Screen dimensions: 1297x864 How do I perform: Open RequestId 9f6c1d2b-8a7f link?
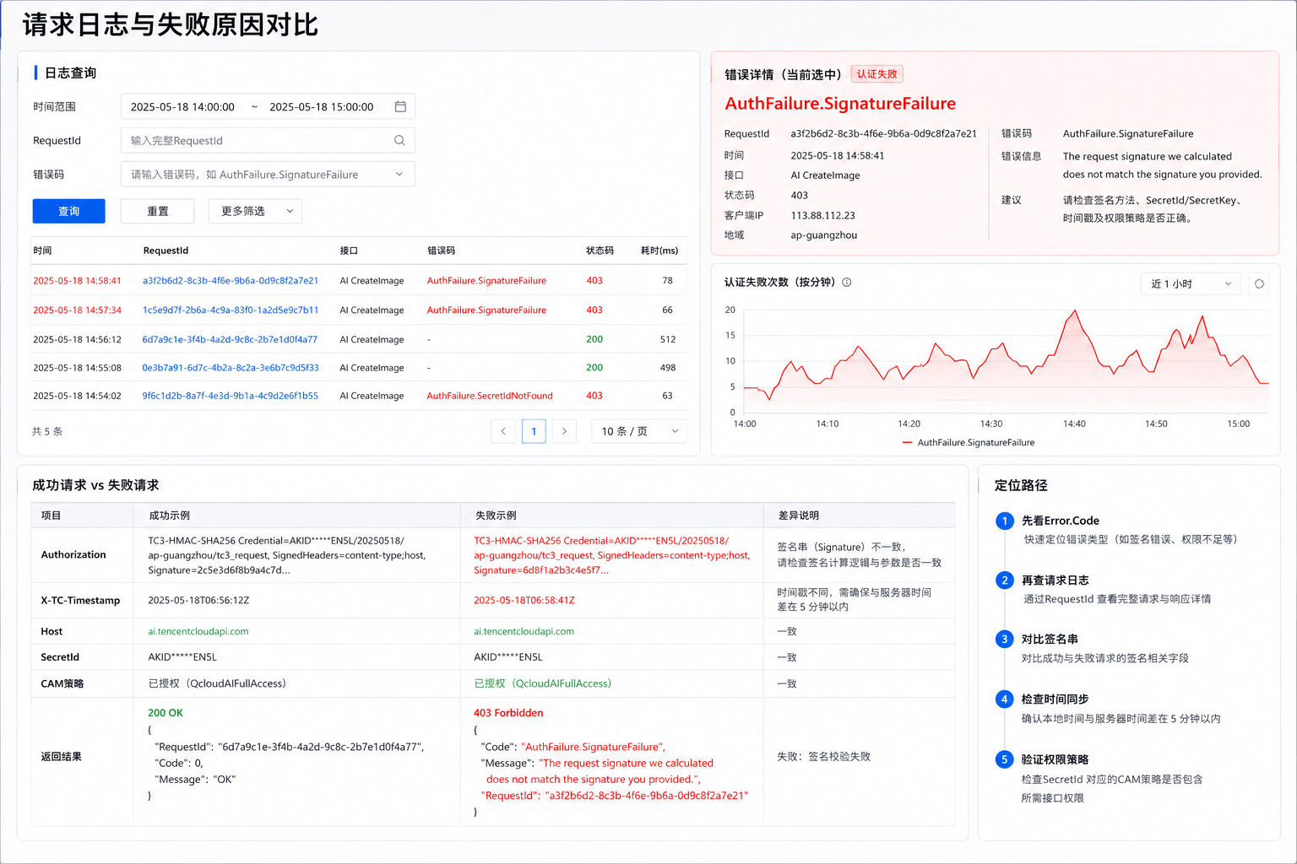click(231, 396)
